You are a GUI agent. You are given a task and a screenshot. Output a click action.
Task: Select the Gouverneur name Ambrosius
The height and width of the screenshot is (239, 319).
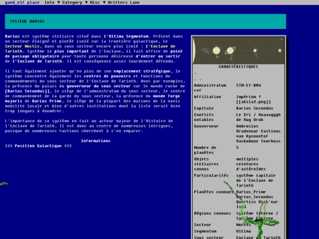247,126
